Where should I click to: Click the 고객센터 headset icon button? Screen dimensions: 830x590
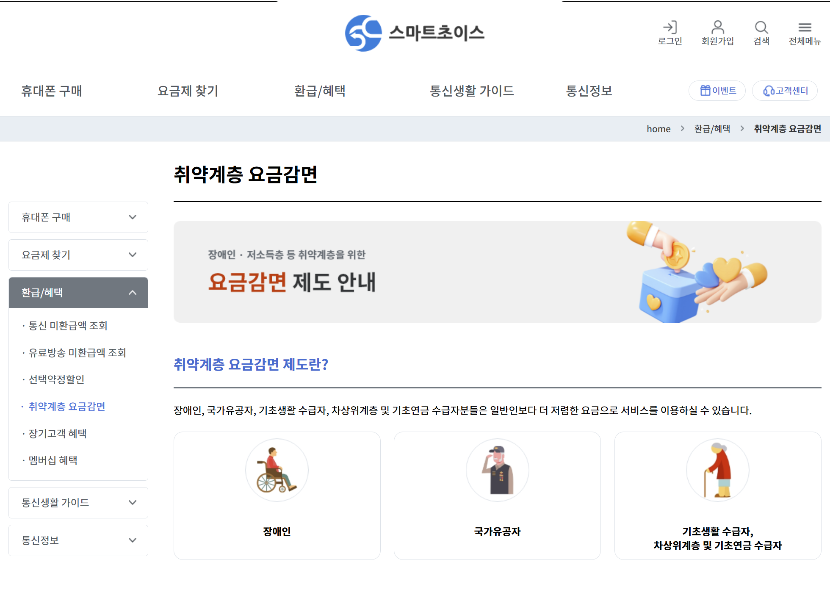coord(785,91)
